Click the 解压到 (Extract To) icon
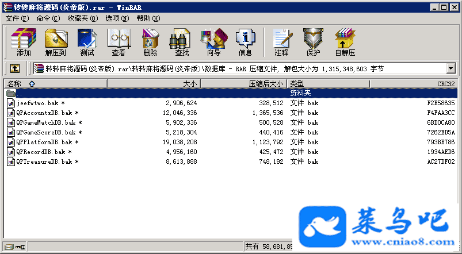This screenshot has width=462, height=254. pos(55,42)
